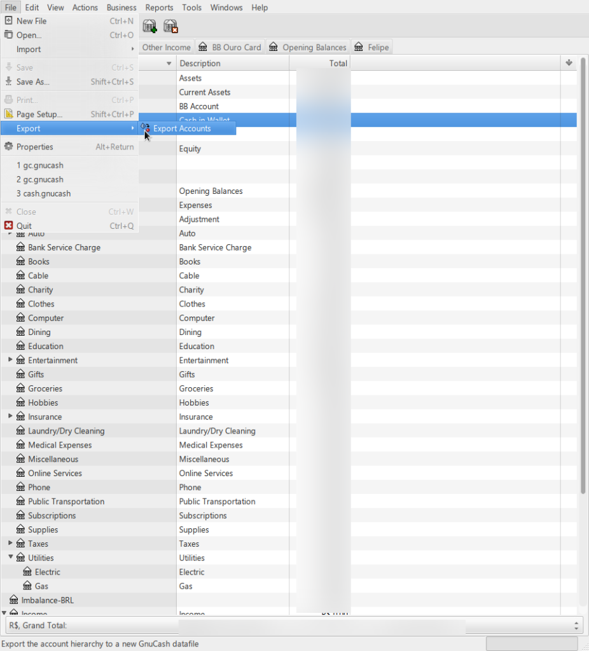Collapse the Utilities account

[10, 557]
